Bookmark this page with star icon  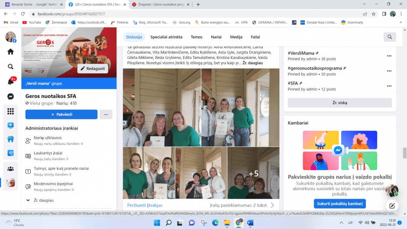click(x=374, y=14)
